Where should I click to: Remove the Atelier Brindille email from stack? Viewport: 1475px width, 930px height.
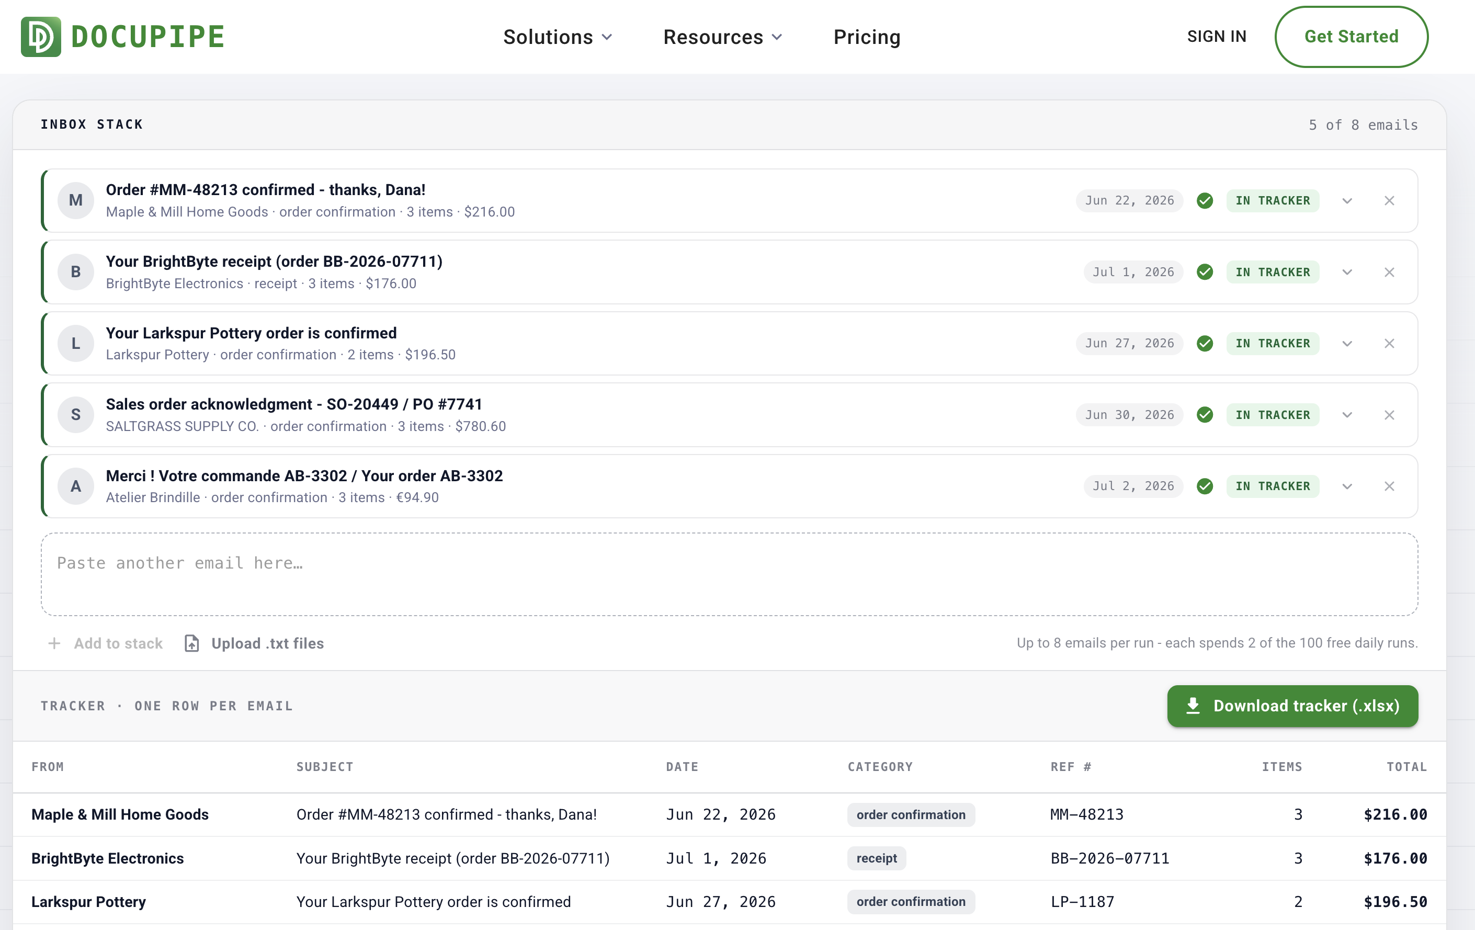(1389, 486)
